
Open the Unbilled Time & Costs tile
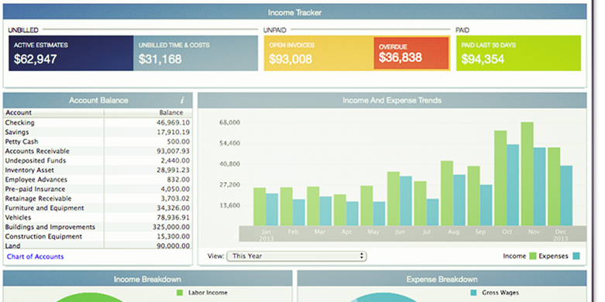tap(196, 53)
